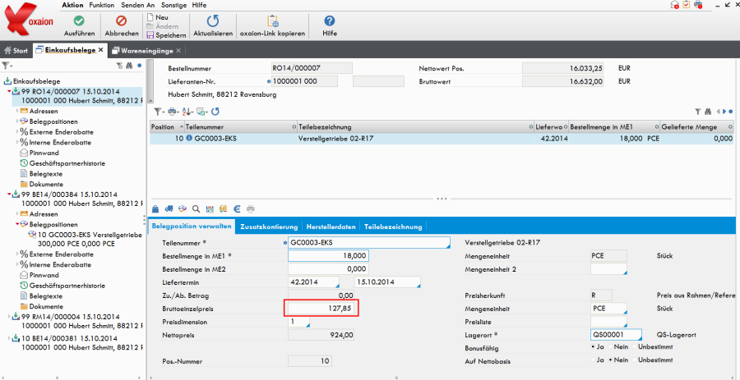Open the Lagerort QS00001 lookup
The image size is (740, 380).
(x=639, y=337)
